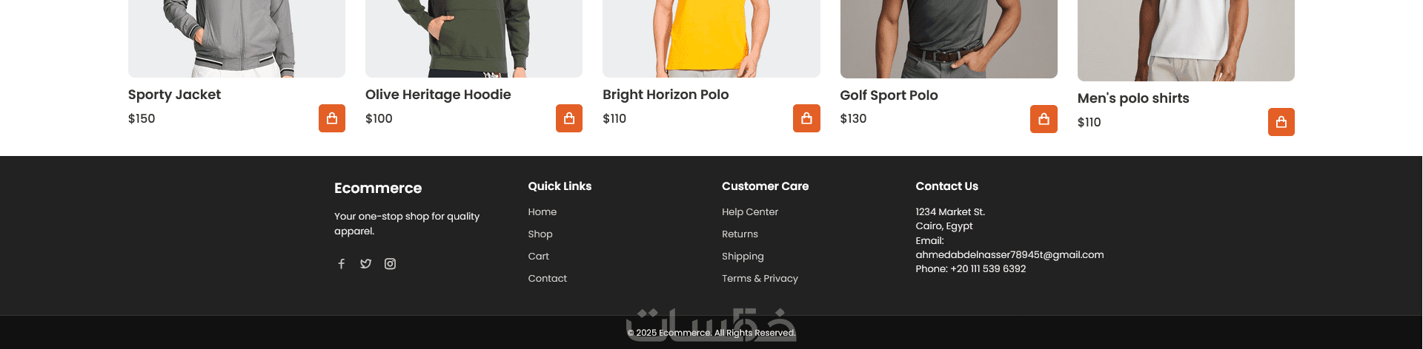Open the Facebook social icon

click(342, 264)
